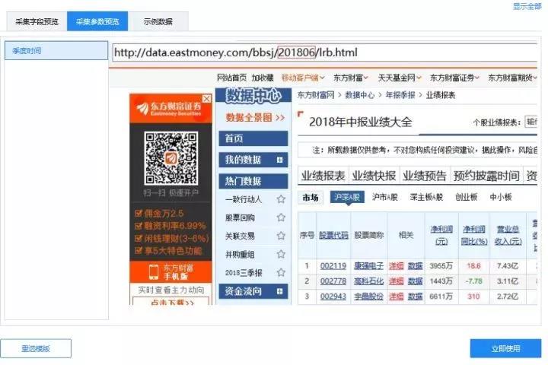
Task: Open the 股票回购 sidebar link
Action: pyautogui.click(x=240, y=217)
